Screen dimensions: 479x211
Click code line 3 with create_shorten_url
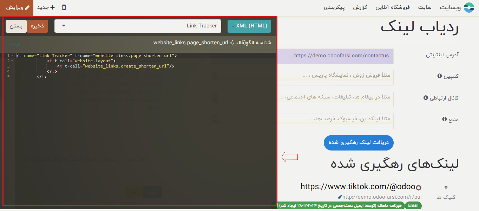(x=116, y=66)
